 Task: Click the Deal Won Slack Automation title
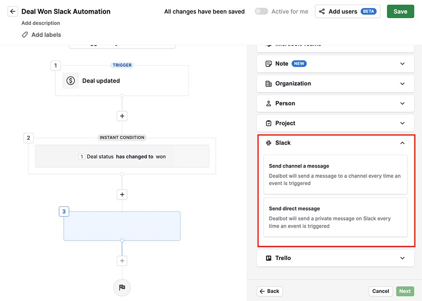click(66, 11)
